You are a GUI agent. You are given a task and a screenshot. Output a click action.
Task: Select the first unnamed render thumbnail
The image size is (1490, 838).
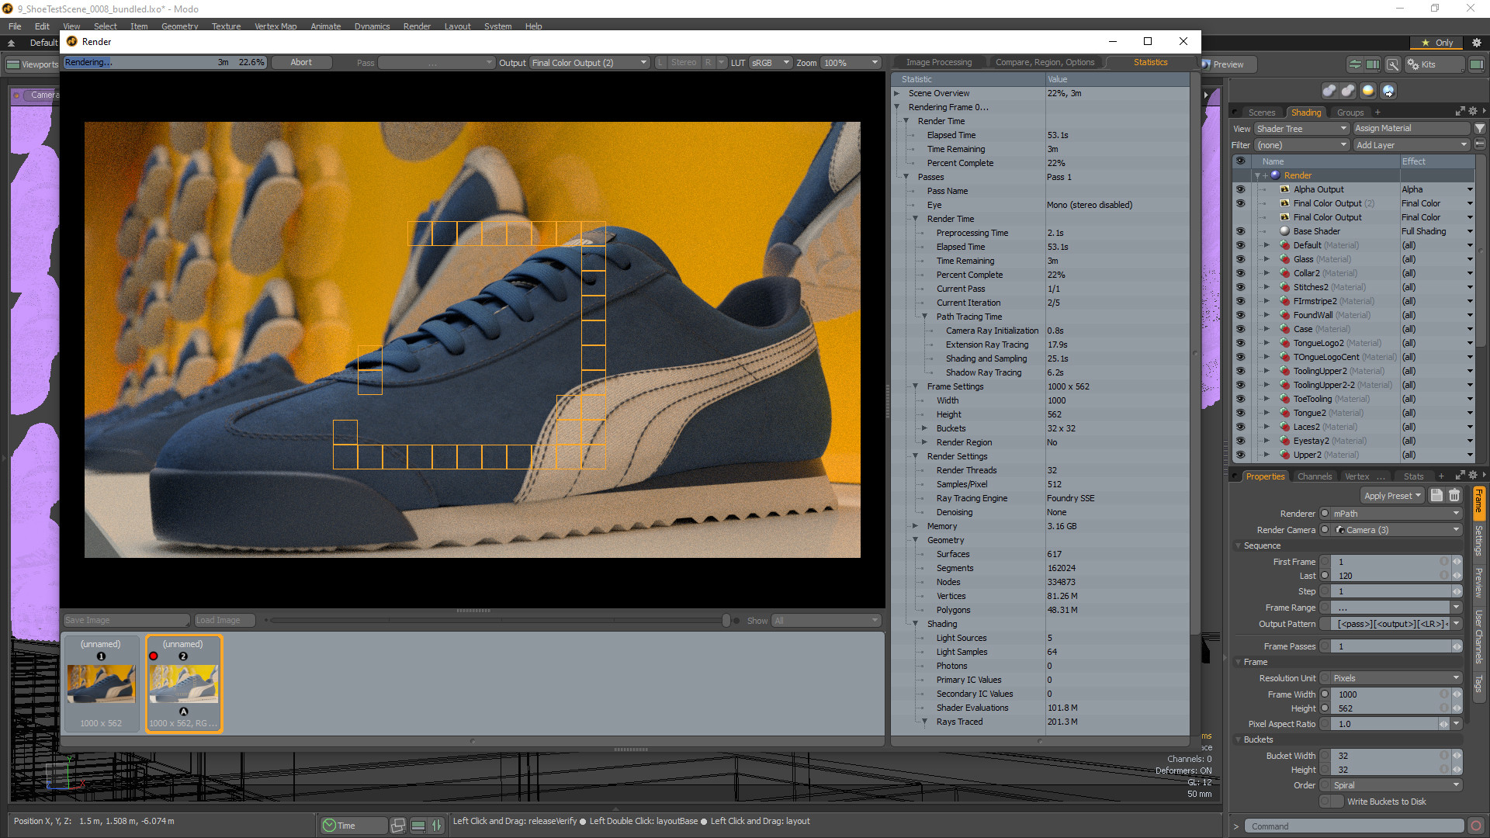tap(101, 684)
